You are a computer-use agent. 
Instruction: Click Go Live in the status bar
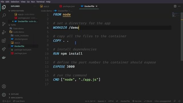pyautogui.click(x=137, y=101)
